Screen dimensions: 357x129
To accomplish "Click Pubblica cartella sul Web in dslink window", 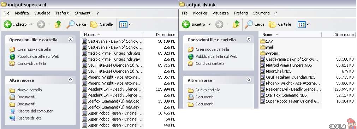I will 213,56.
